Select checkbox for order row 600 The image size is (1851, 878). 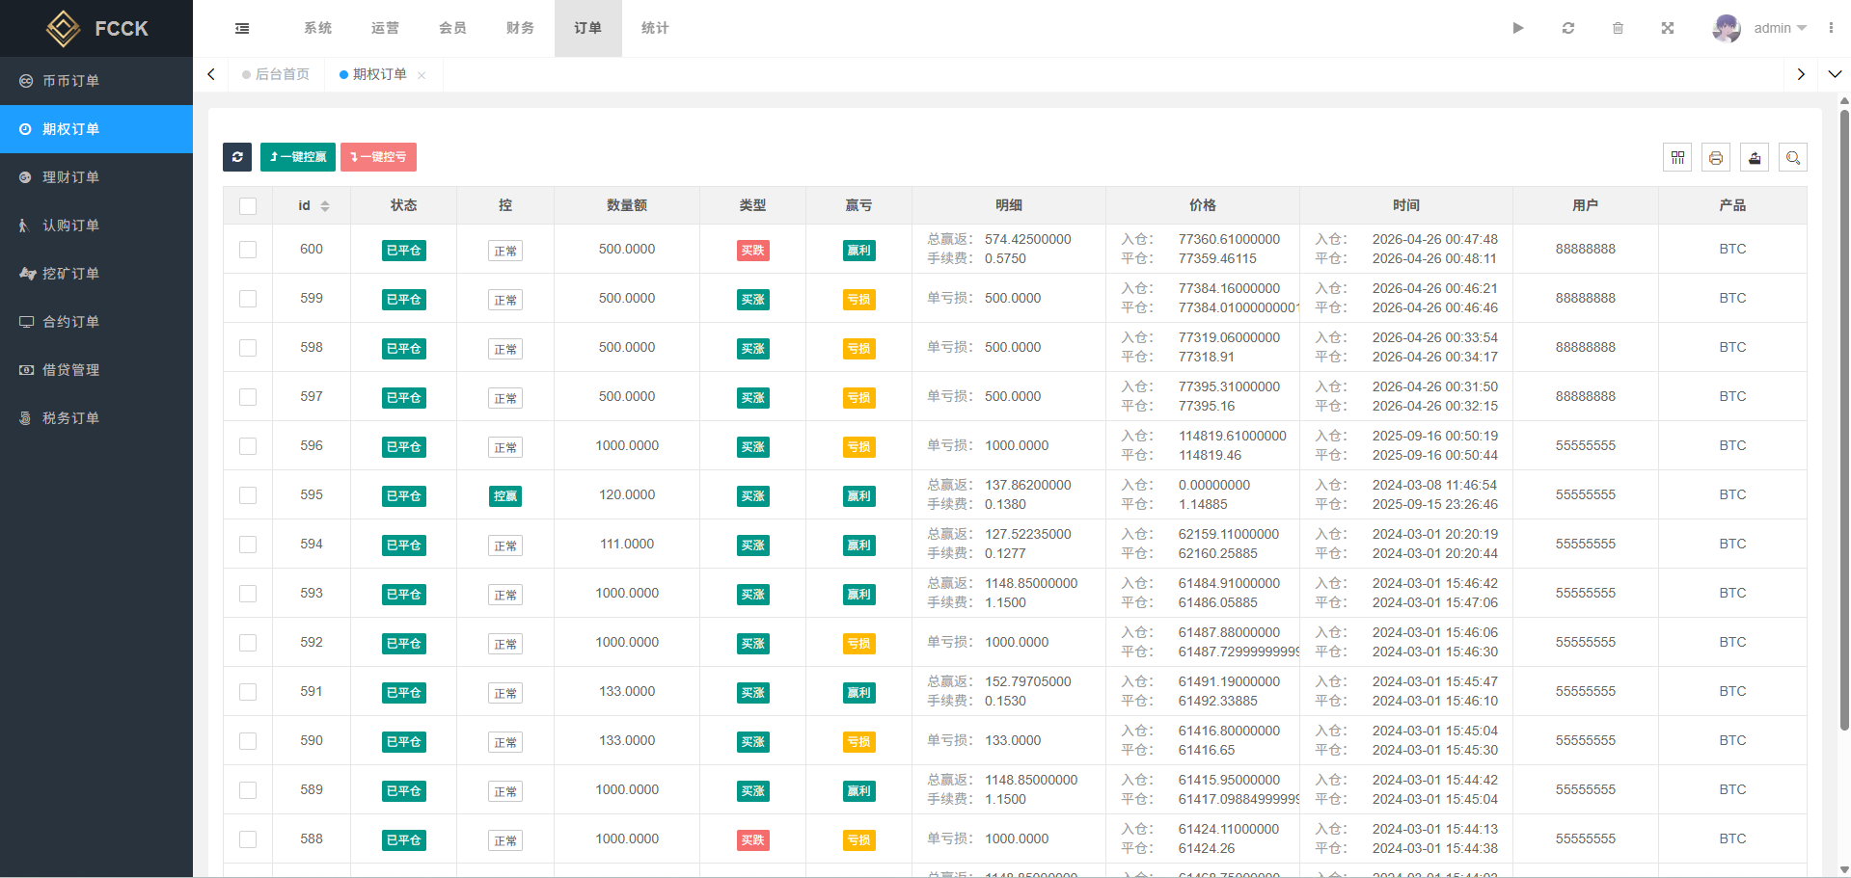coord(248,250)
